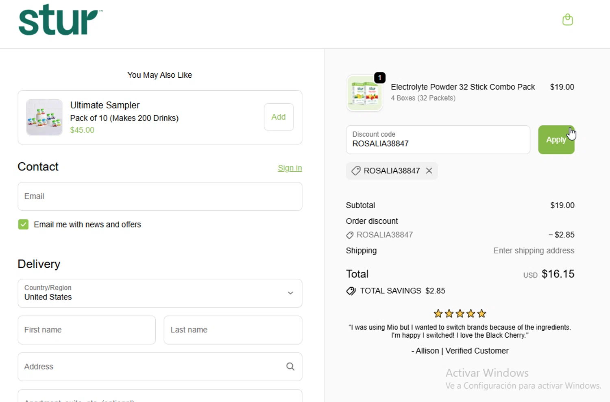This screenshot has height=402, width=610.
Task: Apply the discount code
Action: tap(556, 140)
